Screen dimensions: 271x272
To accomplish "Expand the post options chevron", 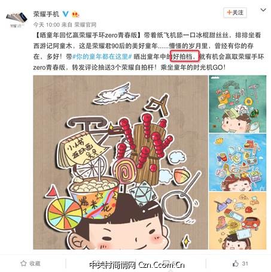I will 263,10.
